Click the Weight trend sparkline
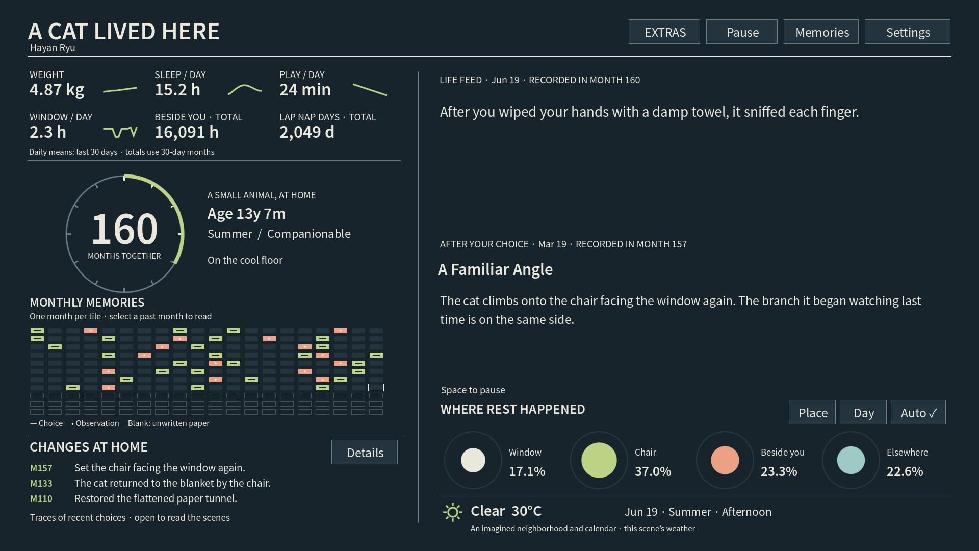 point(120,90)
